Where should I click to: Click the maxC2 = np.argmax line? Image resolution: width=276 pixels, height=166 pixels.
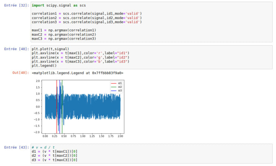[x=64, y=34]
